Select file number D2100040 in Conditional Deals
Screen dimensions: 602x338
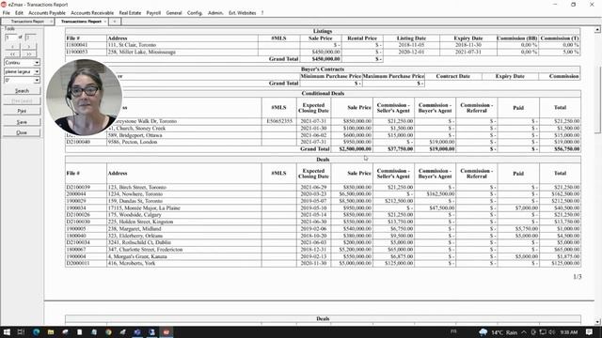[78, 142]
